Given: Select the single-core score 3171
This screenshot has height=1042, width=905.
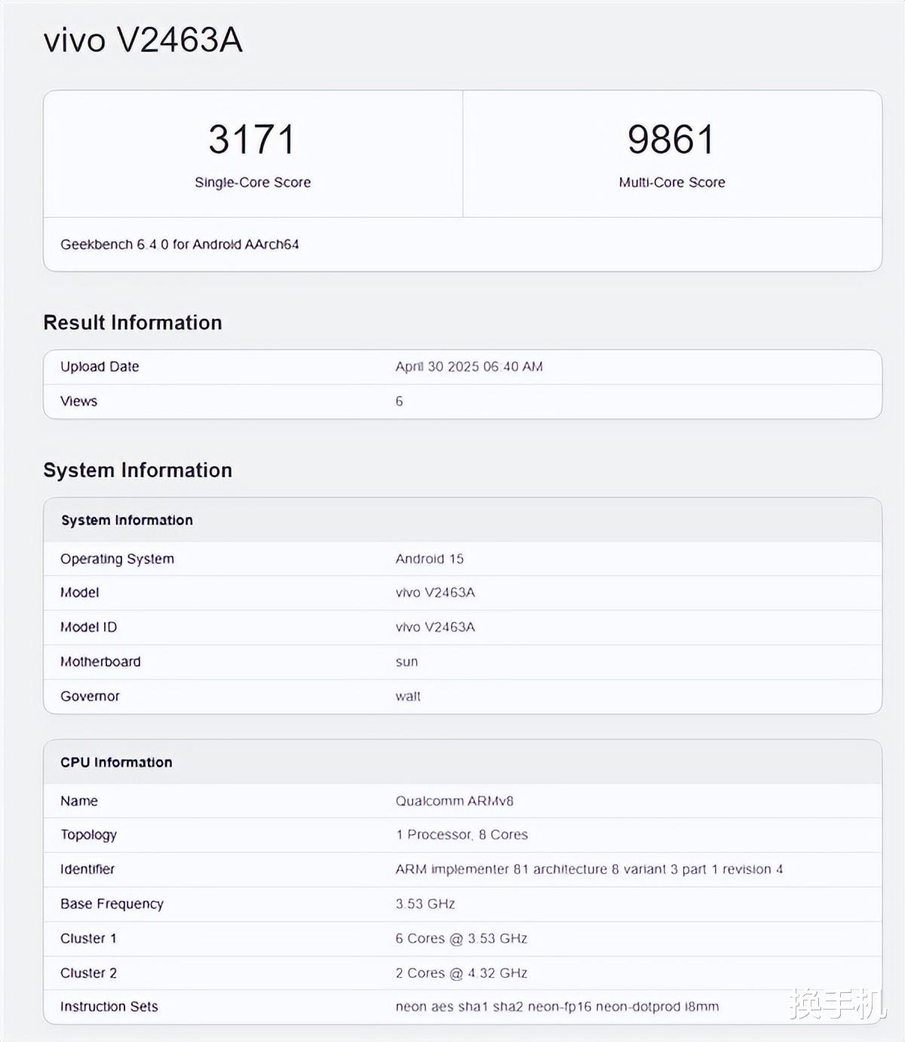Looking at the screenshot, I should 252,139.
